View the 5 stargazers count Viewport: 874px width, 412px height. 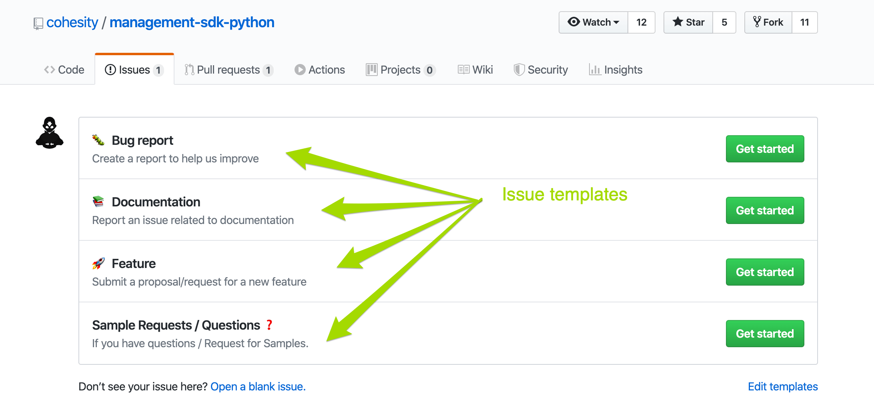724,22
